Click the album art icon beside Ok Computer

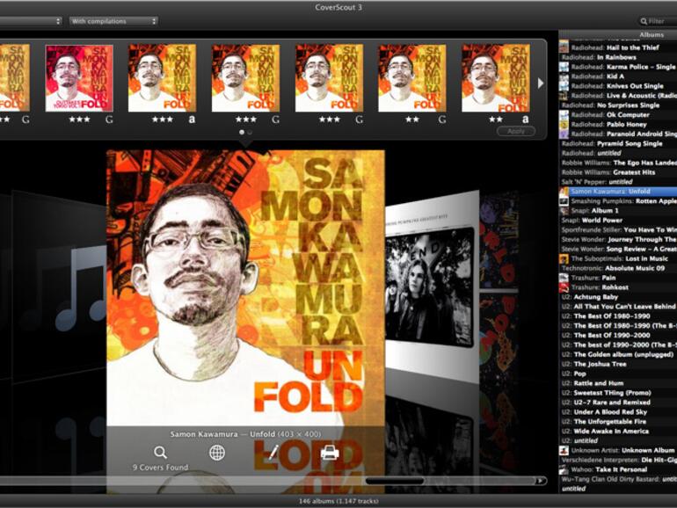564,115
